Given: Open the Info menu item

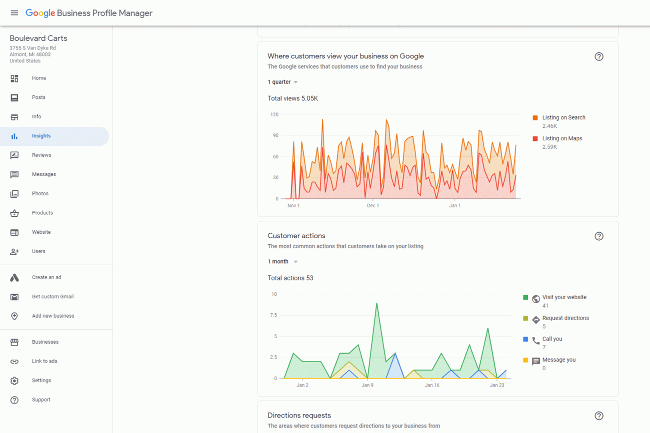Looking at the screenshot, I should pos(54,117).
